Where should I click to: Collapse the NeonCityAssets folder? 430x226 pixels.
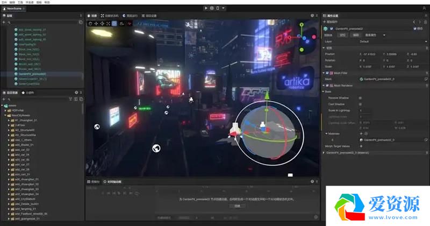tap(5, 115)
